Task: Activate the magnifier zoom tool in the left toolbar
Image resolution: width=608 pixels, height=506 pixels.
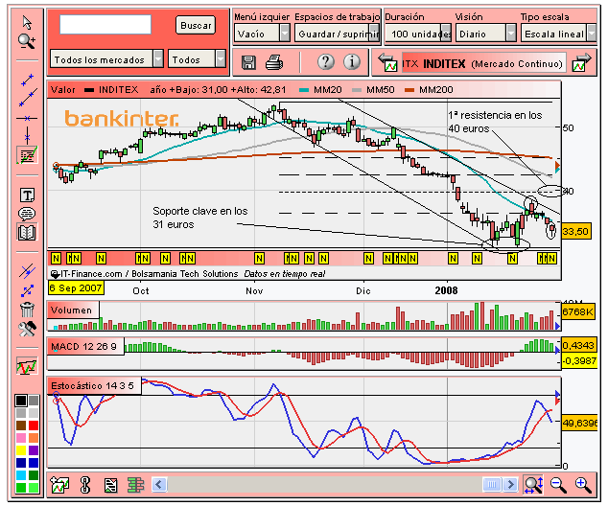Action: pos(27,41)
